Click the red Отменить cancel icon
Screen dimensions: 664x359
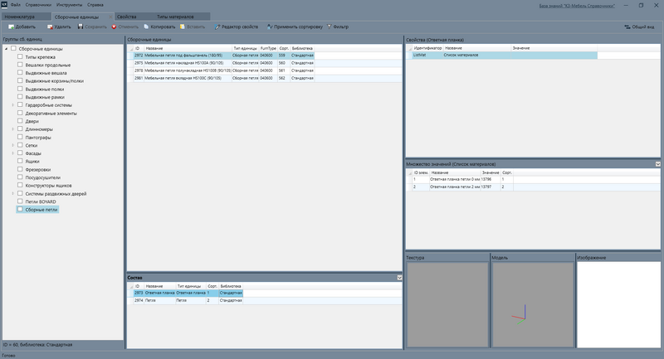pos(114,27)
